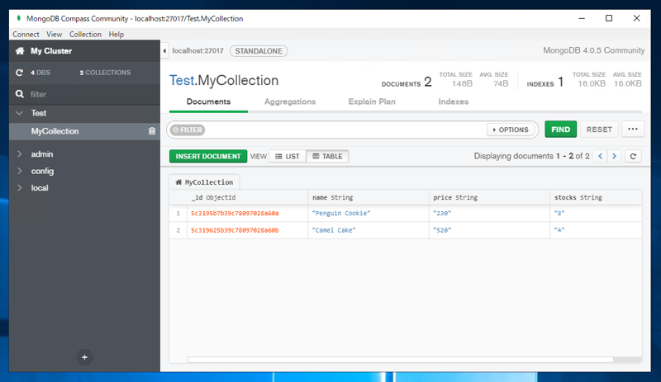
Task: Go to the previous page of documents
Action: (x=601, y=156)
